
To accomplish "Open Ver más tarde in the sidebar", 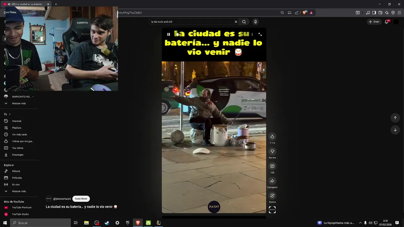I will click(19, 135).
